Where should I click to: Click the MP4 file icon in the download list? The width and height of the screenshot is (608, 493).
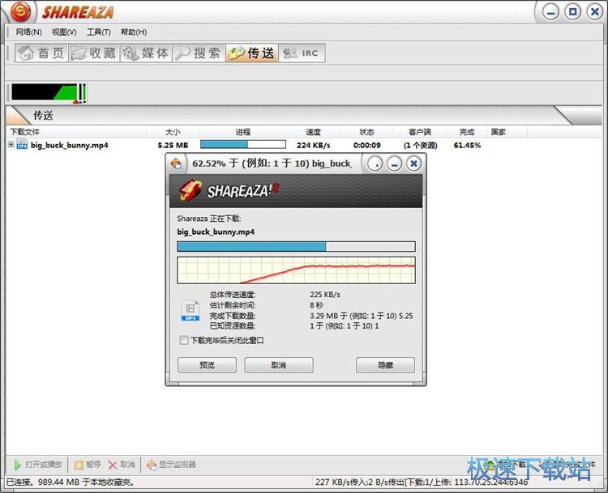coord(22,145)
